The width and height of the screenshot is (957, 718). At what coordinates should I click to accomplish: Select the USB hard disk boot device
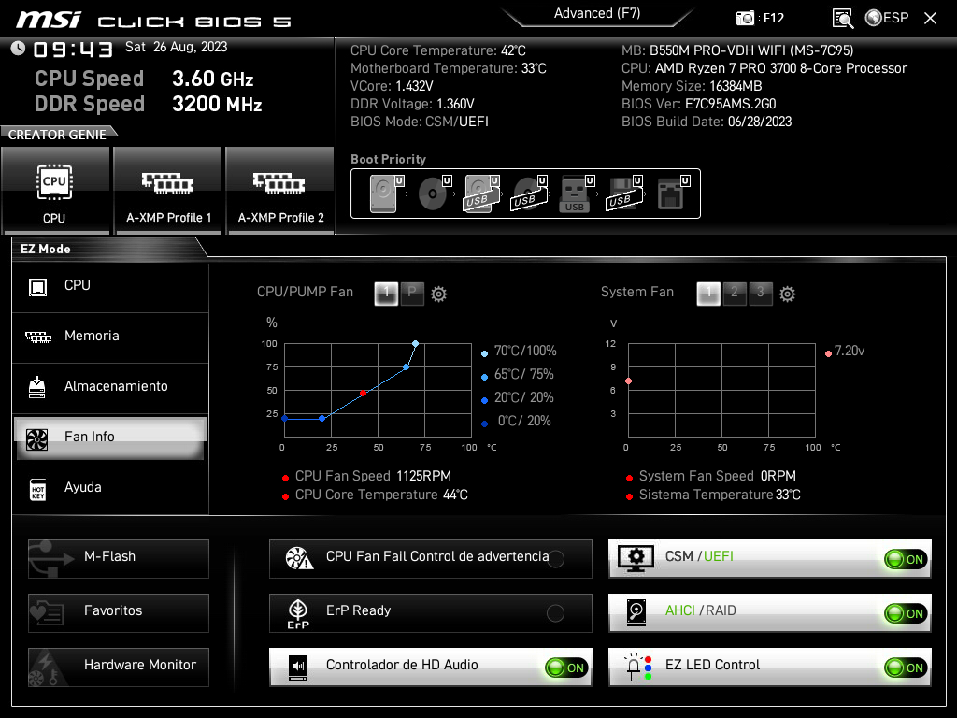pos(481,194)
